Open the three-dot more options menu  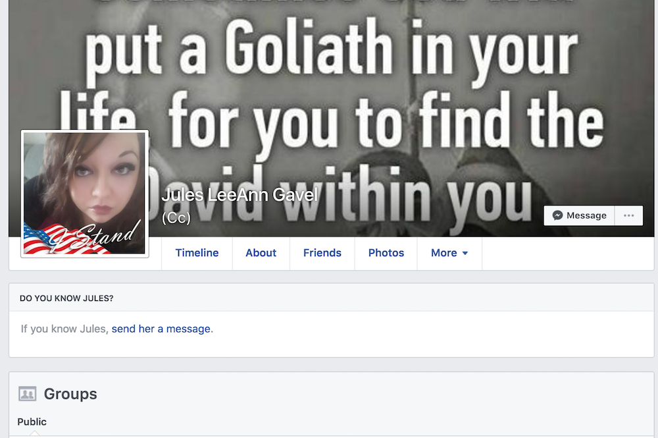pyautogui.click(x=628, y=215)
